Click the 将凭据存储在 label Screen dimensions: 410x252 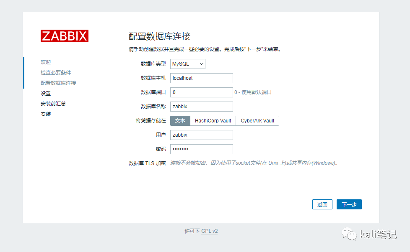(151, 121)
